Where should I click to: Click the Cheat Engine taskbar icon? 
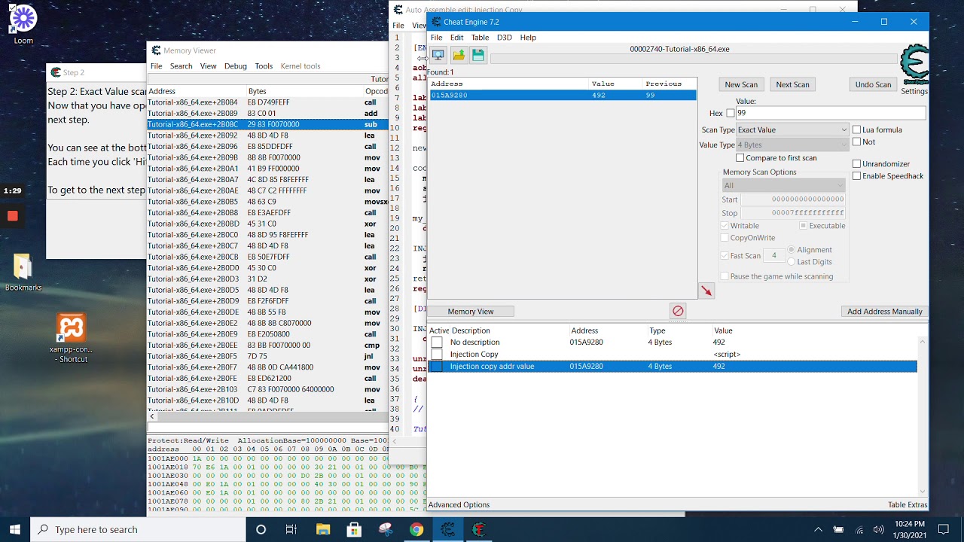447,529
